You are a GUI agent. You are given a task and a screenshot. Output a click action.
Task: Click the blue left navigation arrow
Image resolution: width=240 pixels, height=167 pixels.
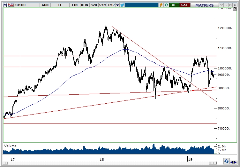[232, 162]
